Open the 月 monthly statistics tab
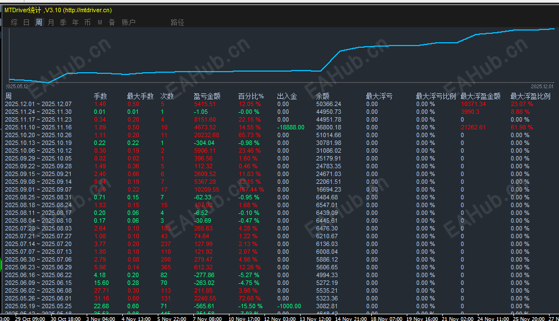 [x=51, y=22]
